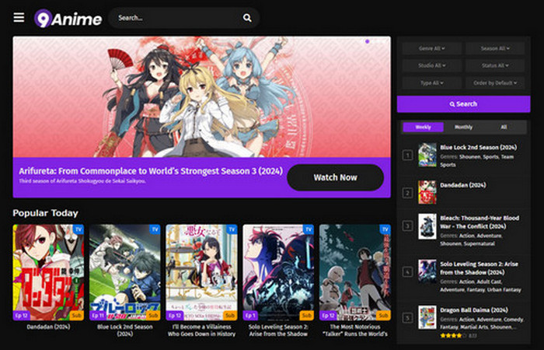Screen dimensions: 544x350
Task: Open The Most Notorious Talker title link
Action: (355, 331)
